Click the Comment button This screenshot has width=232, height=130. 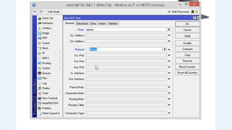point(187,49)
